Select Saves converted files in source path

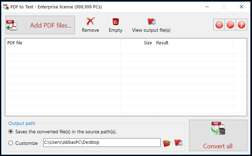point(11,132)
